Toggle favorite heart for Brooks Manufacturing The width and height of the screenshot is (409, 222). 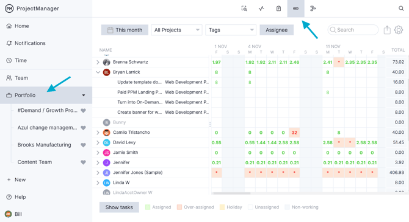click(x=83, y=145)
